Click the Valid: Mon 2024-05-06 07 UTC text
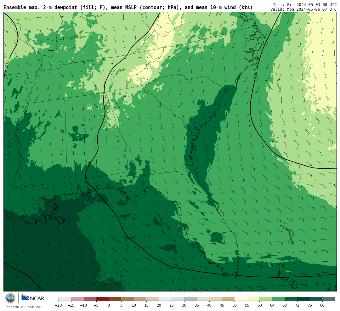340x311 pixels. [303, 9]
